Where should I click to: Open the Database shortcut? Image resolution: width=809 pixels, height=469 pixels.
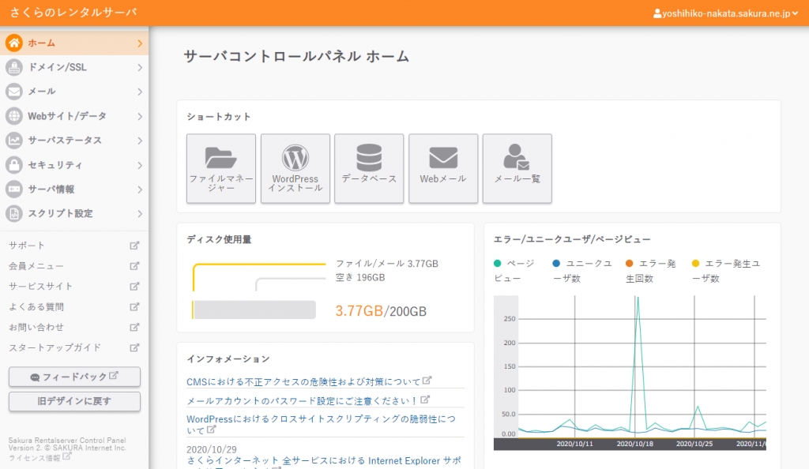click(369, 168)
